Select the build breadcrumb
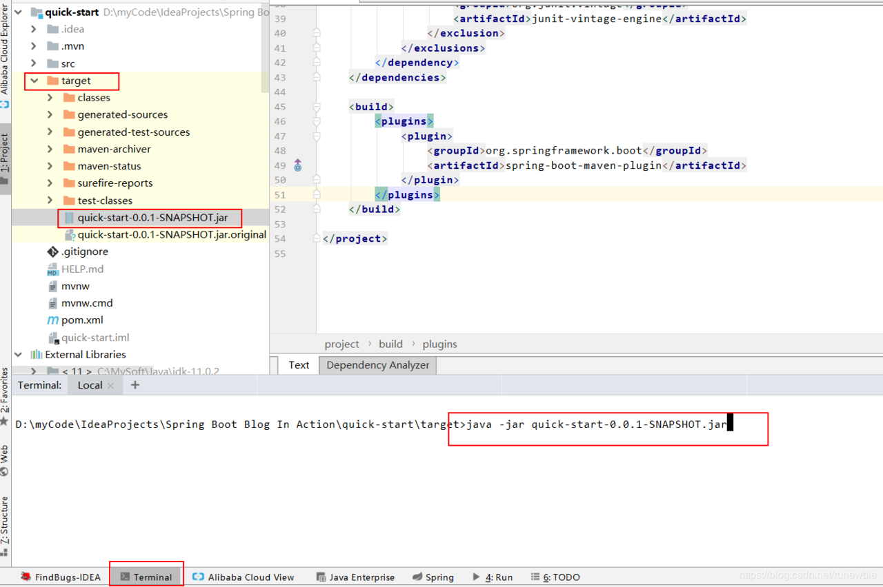The height and width of the screenshot is (587, 883). (x=390, y=344)
